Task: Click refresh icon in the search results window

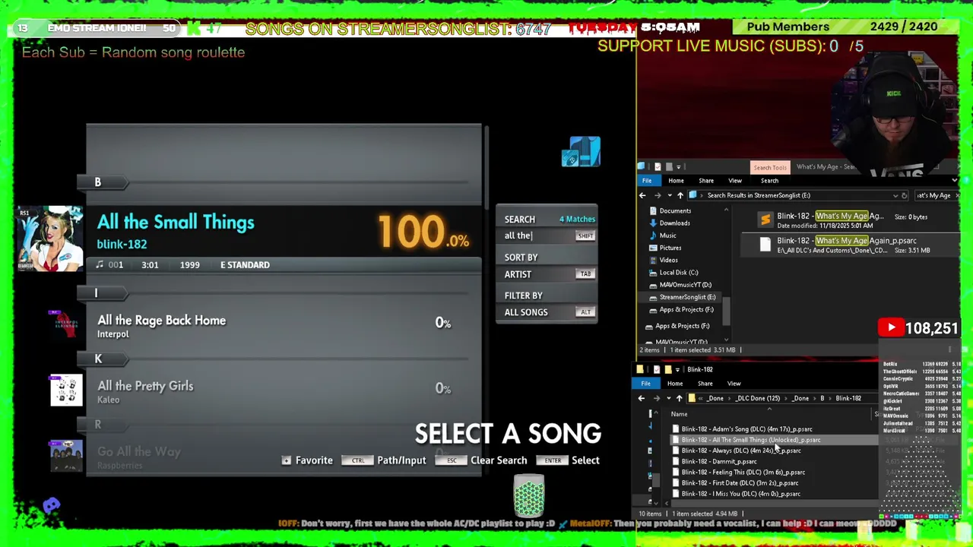Action: coord(905,195)
